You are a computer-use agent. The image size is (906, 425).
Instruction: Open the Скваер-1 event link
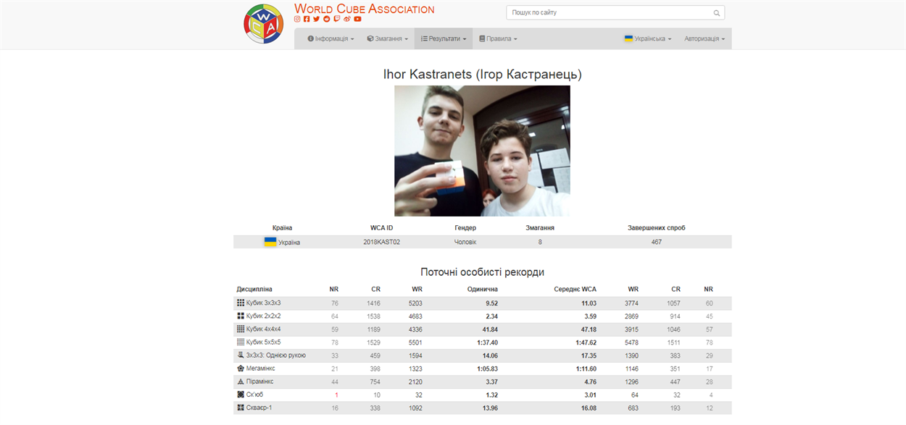(260, 408)
